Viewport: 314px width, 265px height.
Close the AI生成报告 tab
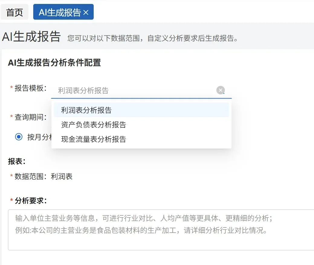click(x=86, y=12)
